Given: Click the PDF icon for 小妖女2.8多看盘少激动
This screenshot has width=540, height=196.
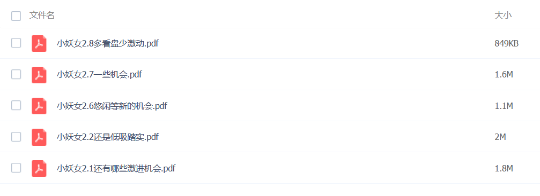Looking at the screenshot, I should click(39, 44).
